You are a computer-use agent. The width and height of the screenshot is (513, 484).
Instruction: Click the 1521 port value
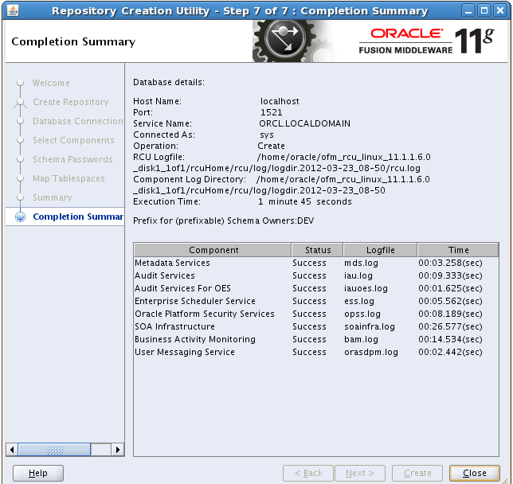tap(271, 112)
